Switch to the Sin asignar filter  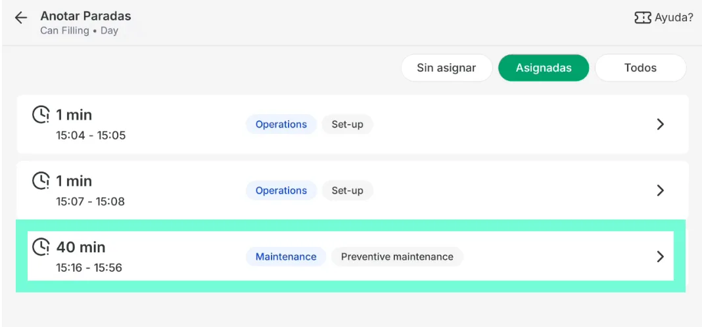pos(446,68)
